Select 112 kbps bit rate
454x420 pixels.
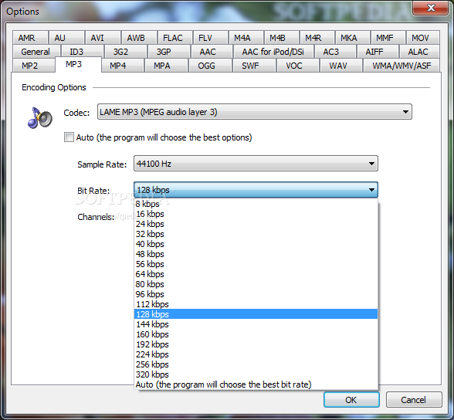256,304
